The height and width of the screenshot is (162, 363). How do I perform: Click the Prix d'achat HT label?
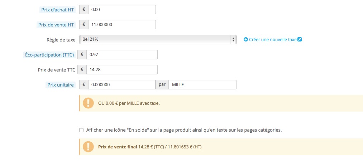[58, 10]
